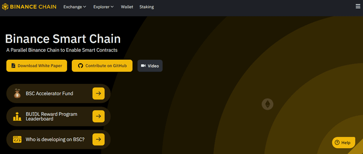Click the arrow beside Who is developing on BSC
This screenshot has width=363, height=154.
(98, 139)
